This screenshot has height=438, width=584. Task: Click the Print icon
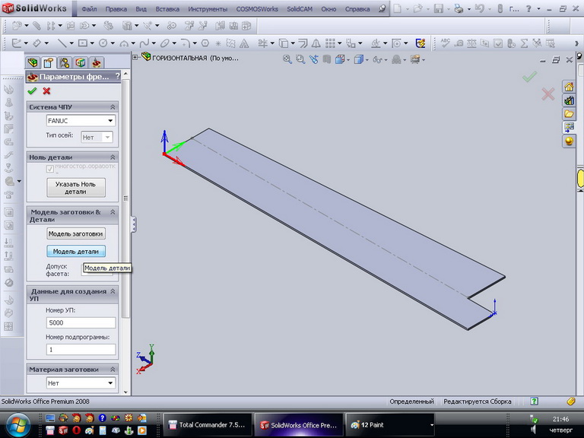459,8
